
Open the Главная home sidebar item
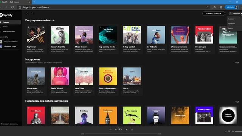coord(10,22)
